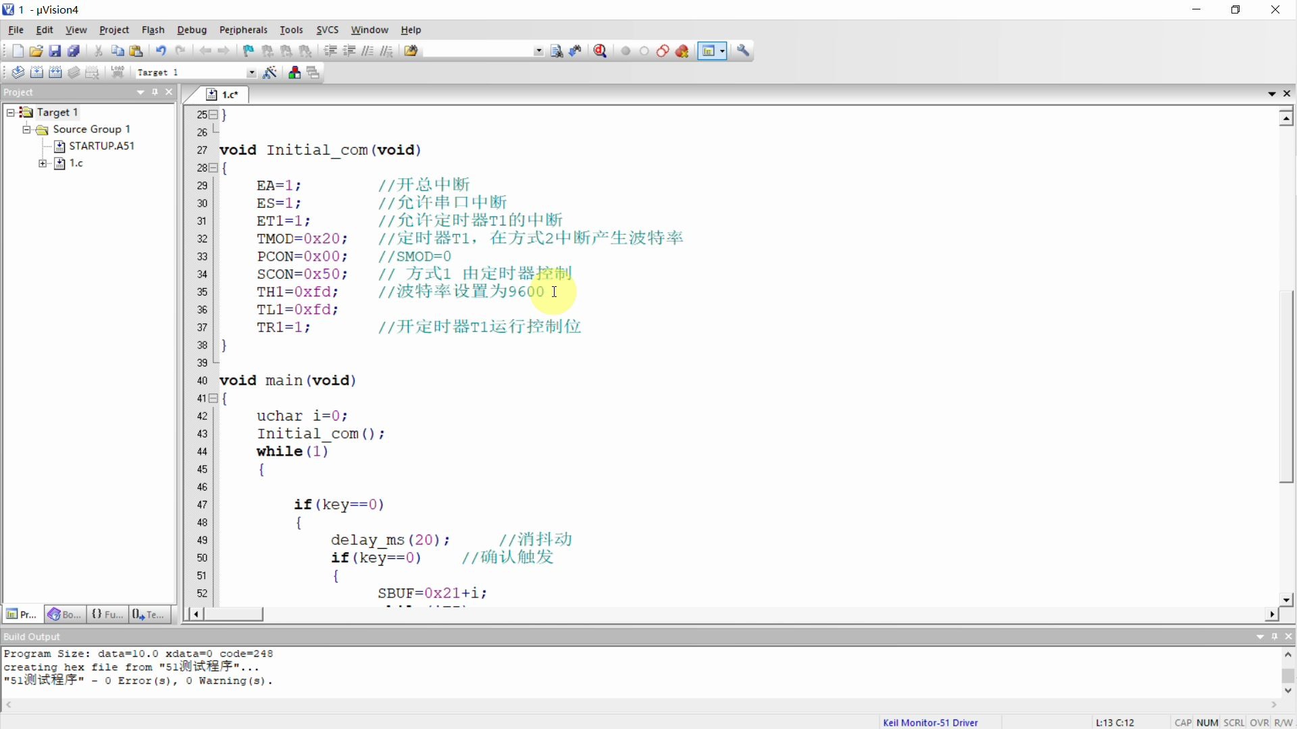The image size is (1297, 729).
Task: Save all files with the toolbar icon
Action: pos(74,51)
